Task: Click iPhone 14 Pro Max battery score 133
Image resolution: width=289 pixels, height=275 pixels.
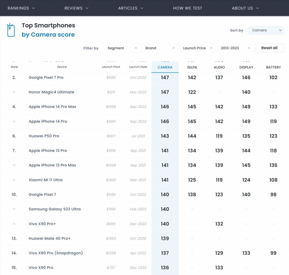Action: [273, 107]
